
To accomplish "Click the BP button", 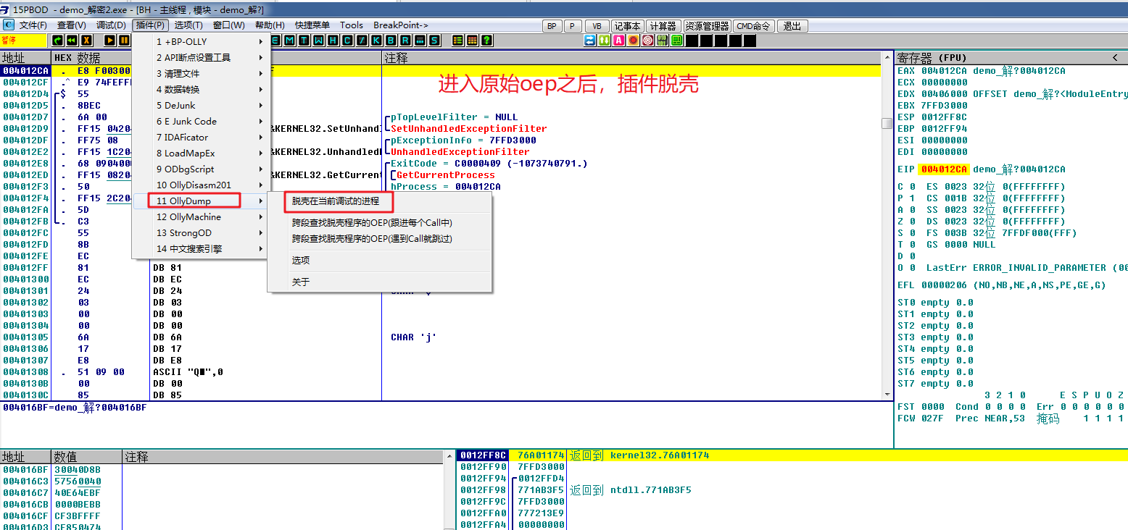I will tap(552, 26).
